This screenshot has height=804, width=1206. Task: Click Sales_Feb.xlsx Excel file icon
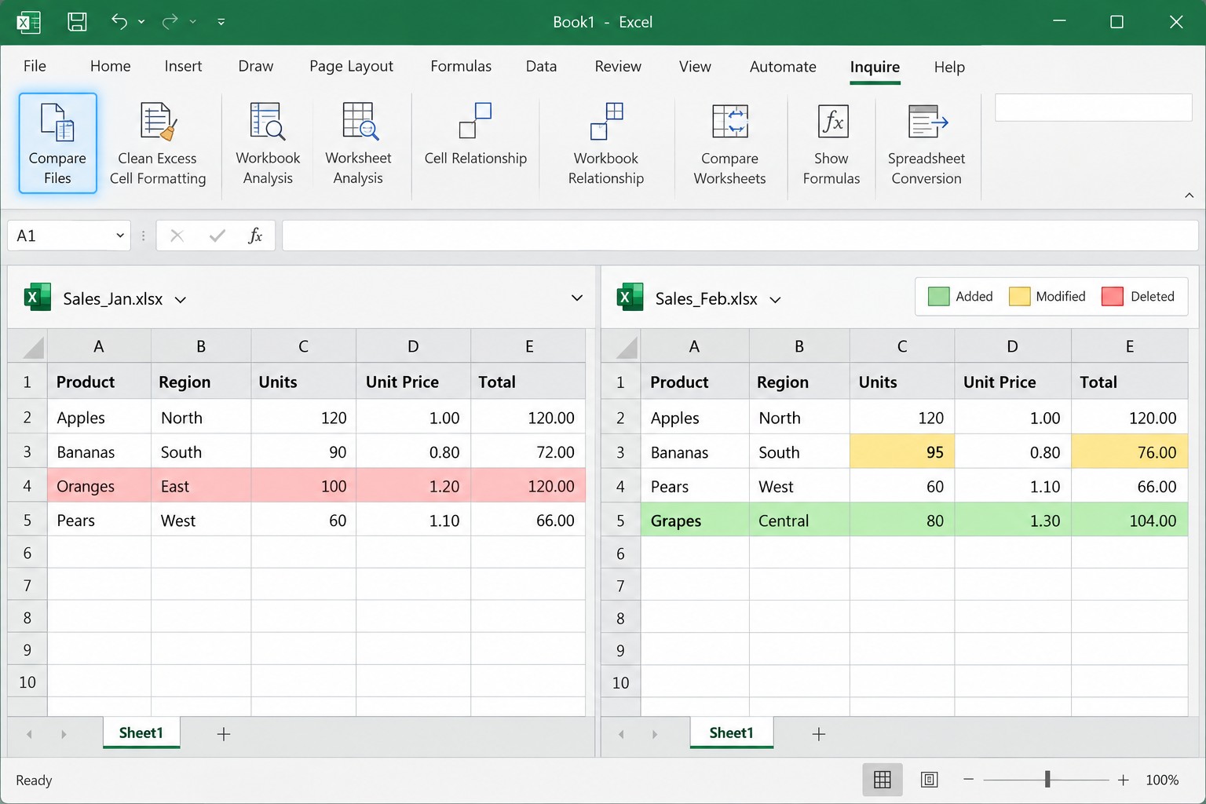coord(630,297)
